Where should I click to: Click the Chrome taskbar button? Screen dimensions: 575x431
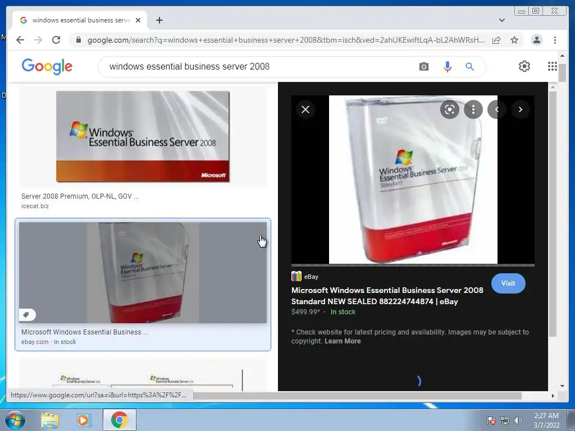click(x=119, y=420)
